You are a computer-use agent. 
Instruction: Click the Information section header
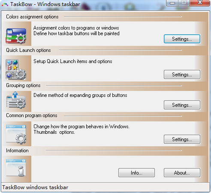[17, 151]
